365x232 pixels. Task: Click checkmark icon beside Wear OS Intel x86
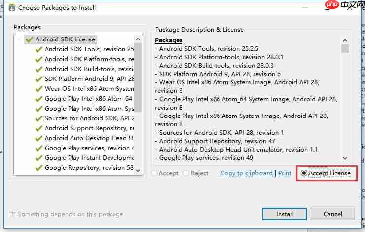click(39, 89)
